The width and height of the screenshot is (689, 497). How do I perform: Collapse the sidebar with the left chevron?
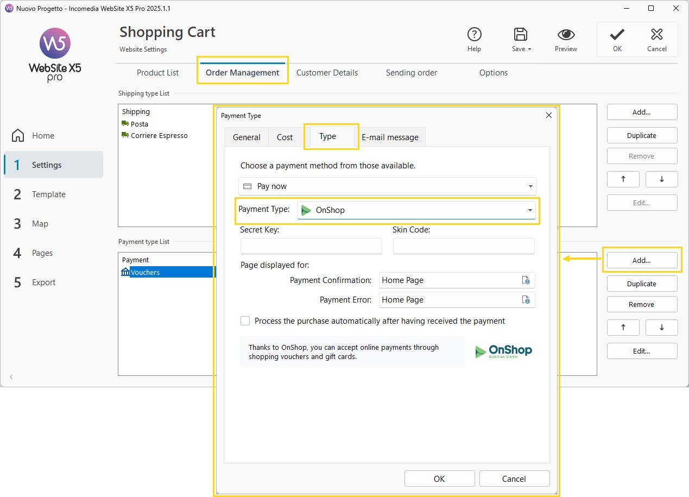coord(11,376)
